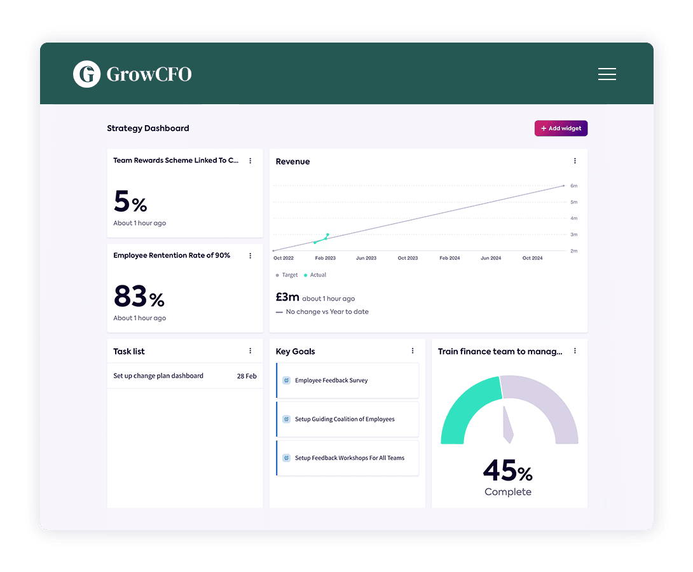Click the Revenue widget title
Image resolution: width=693 pixels, height=572 pixels.
[292, 161]
